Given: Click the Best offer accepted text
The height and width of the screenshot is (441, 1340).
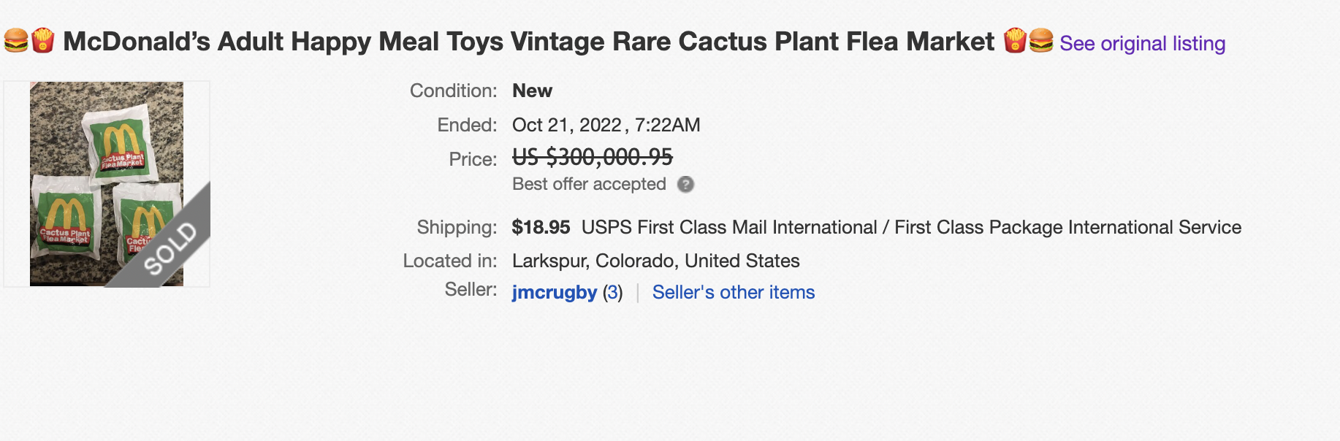Looking at the screenshot, I should [589, 185].
